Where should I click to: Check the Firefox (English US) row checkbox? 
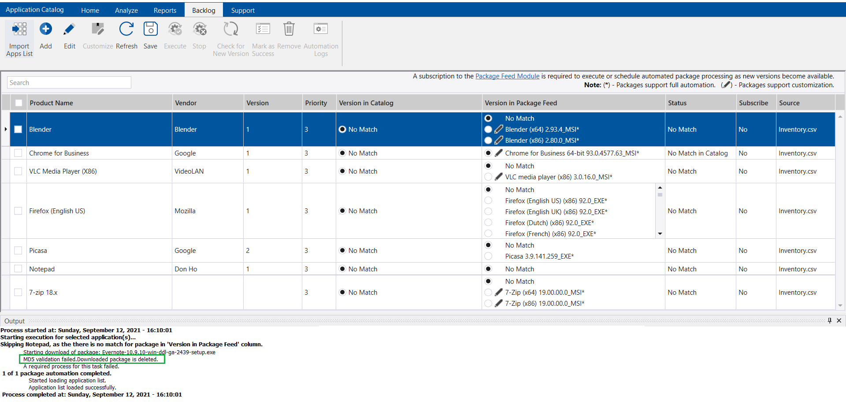pos(18,211)
